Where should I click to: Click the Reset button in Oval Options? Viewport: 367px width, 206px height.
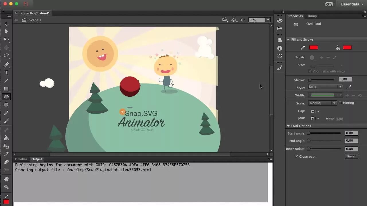point(351,156)
